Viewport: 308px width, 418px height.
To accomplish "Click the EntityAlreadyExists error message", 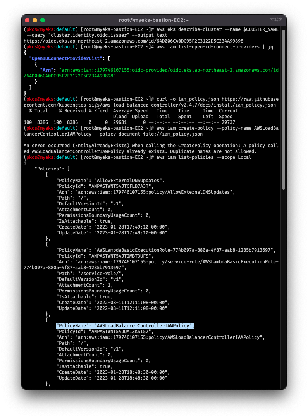I will click(151, 148).
